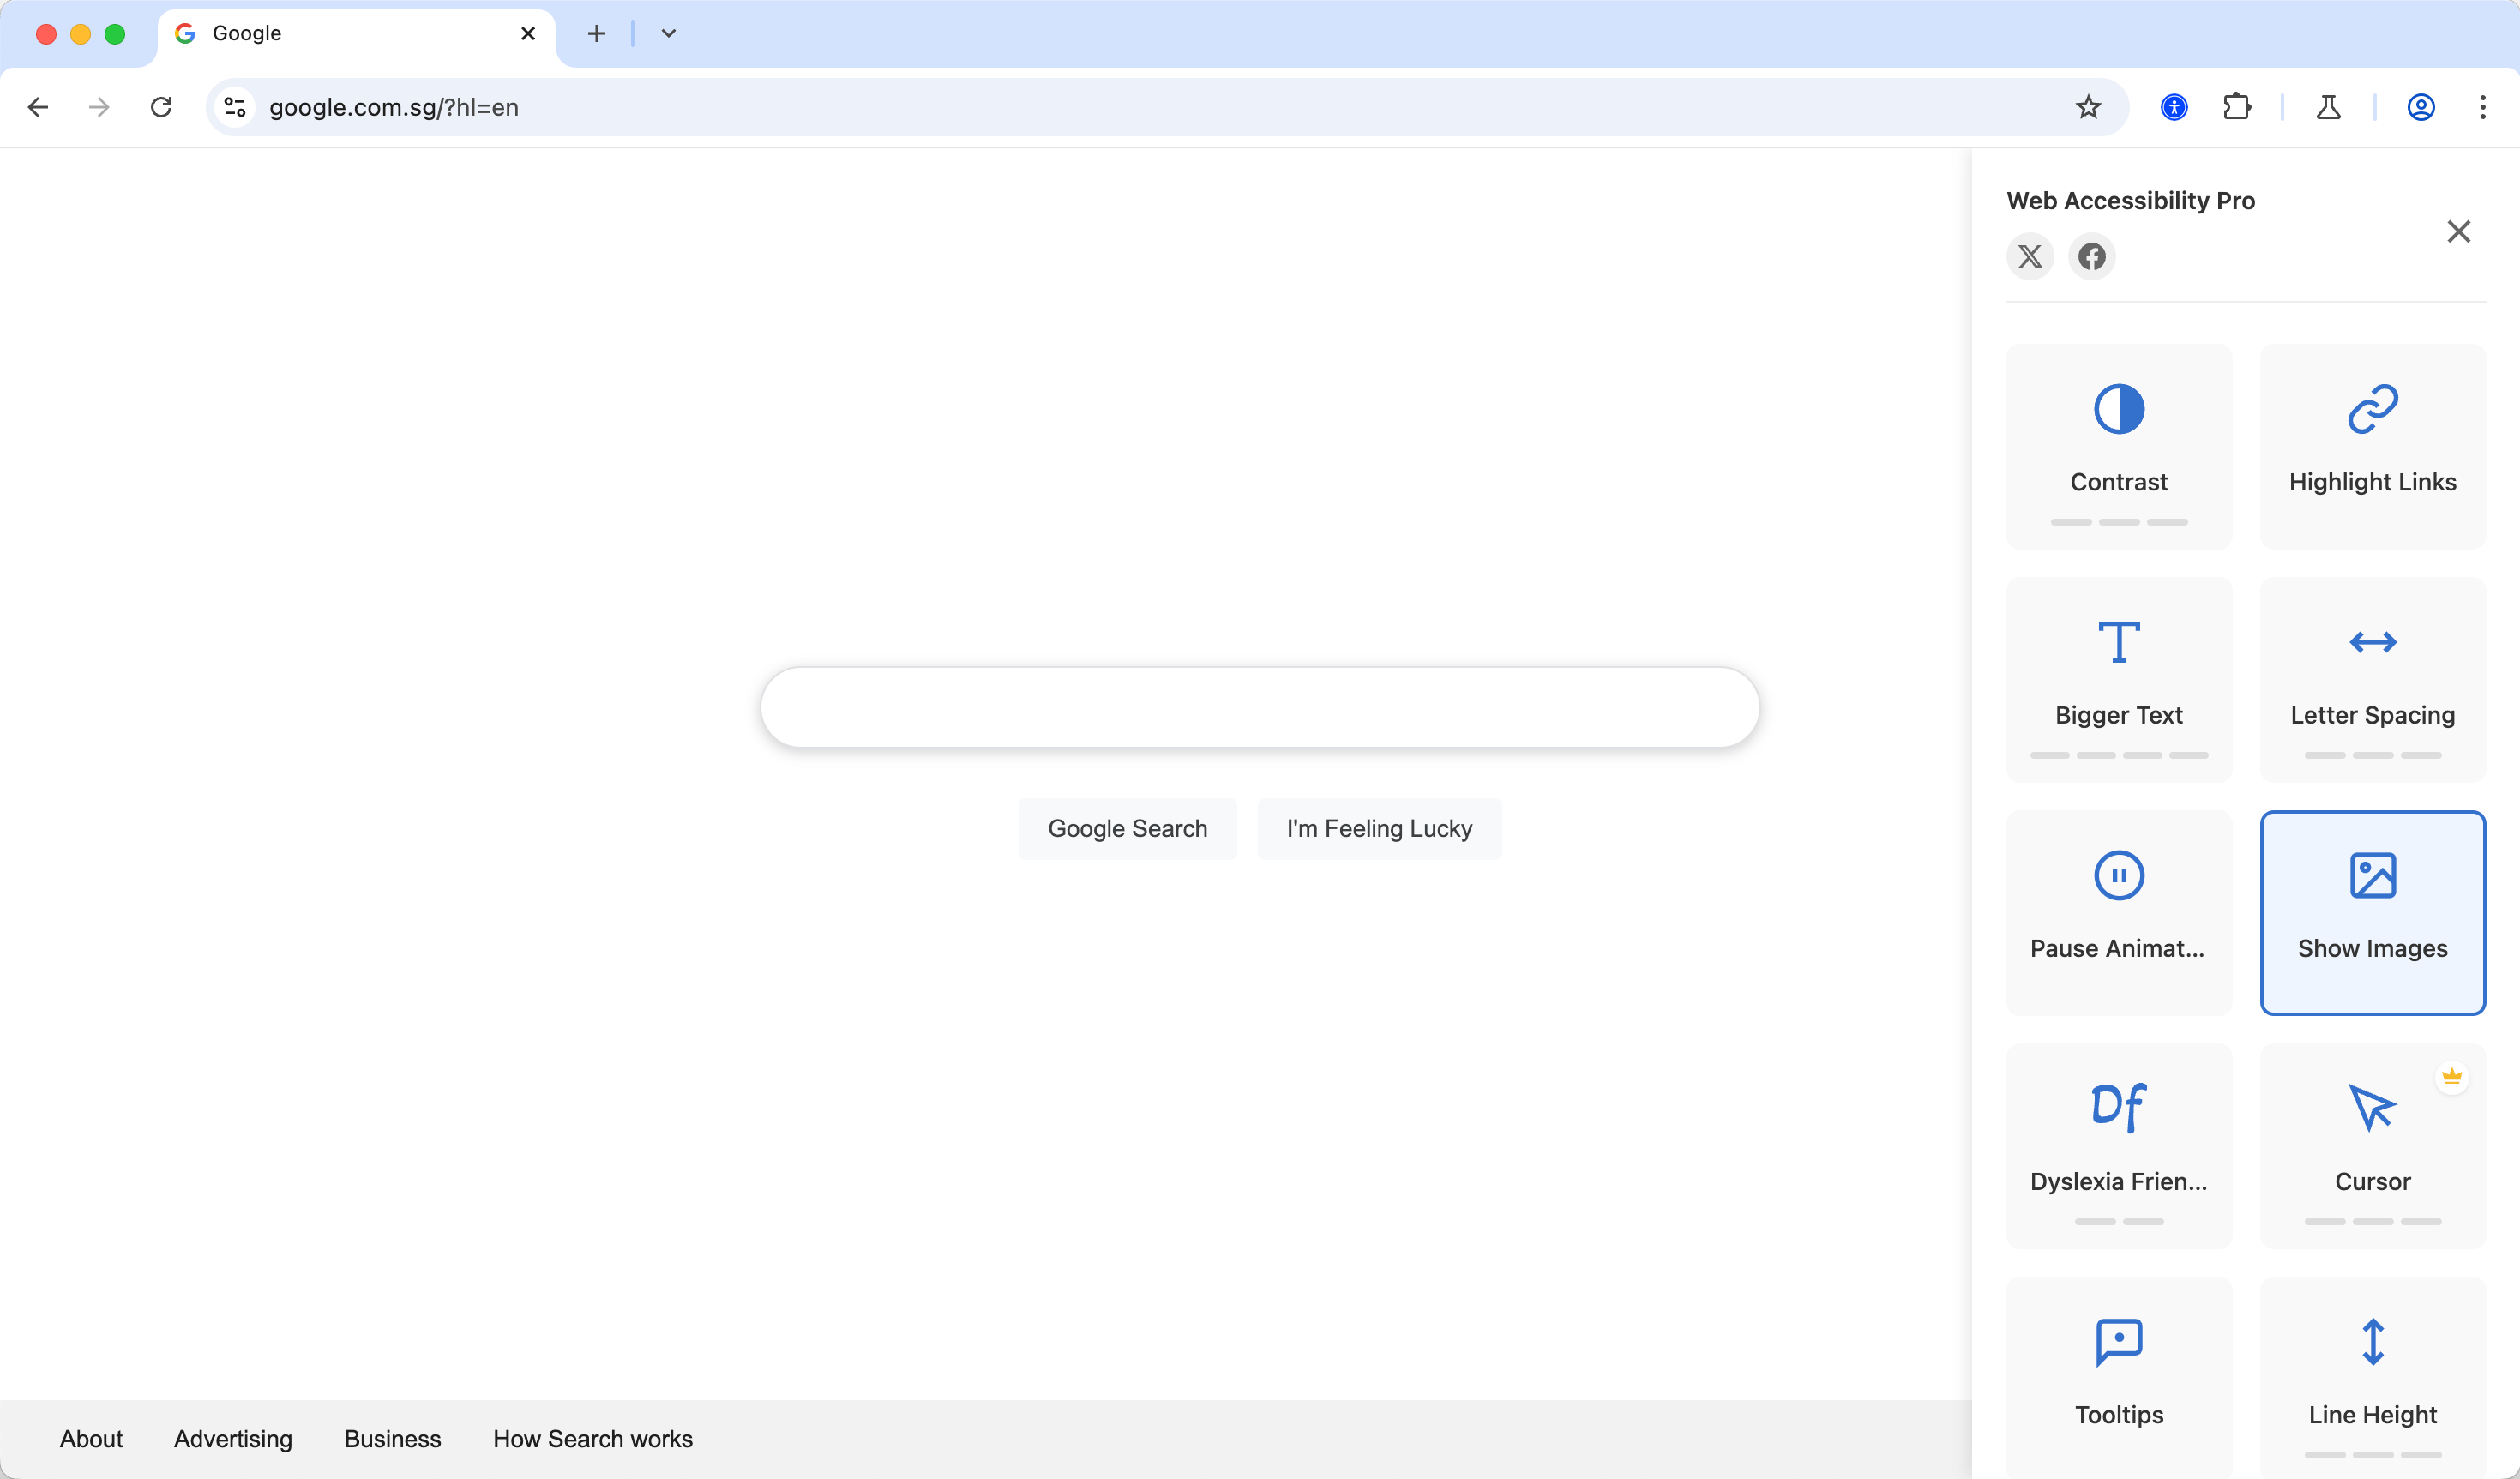The image size is (2520, 1479).
Task: Click the premium crown badge on Cursor
Action: (x=2451, y=1077)
